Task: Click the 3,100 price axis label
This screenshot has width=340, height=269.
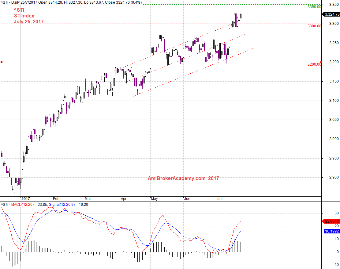Action: 334,101
